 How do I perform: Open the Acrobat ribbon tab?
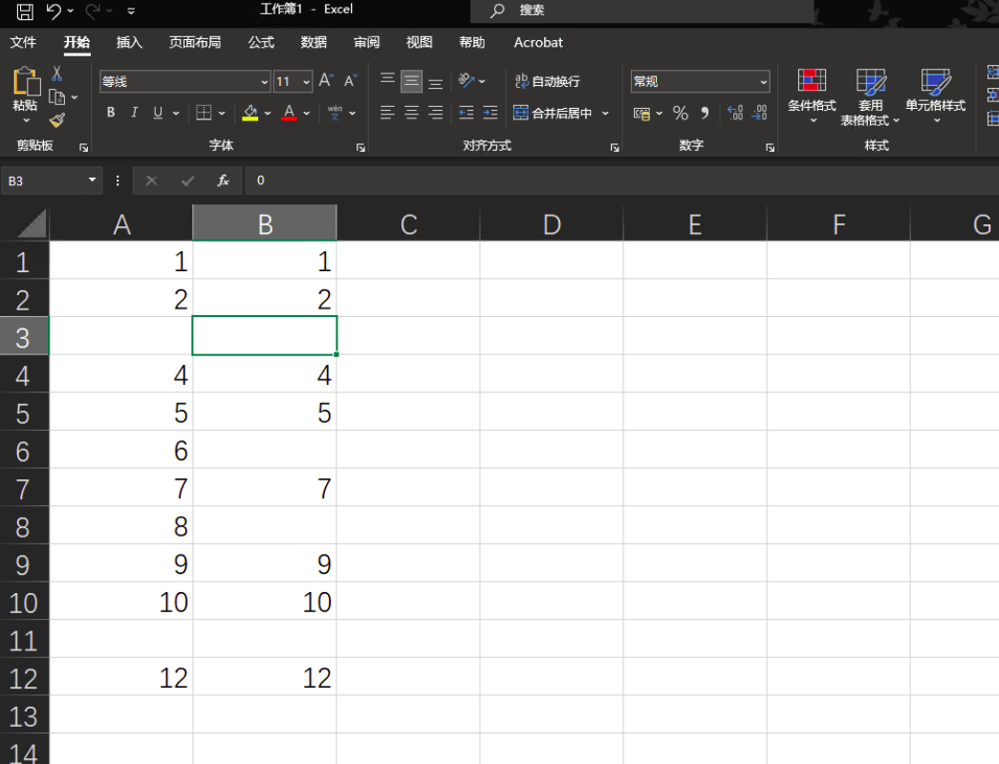537,42
